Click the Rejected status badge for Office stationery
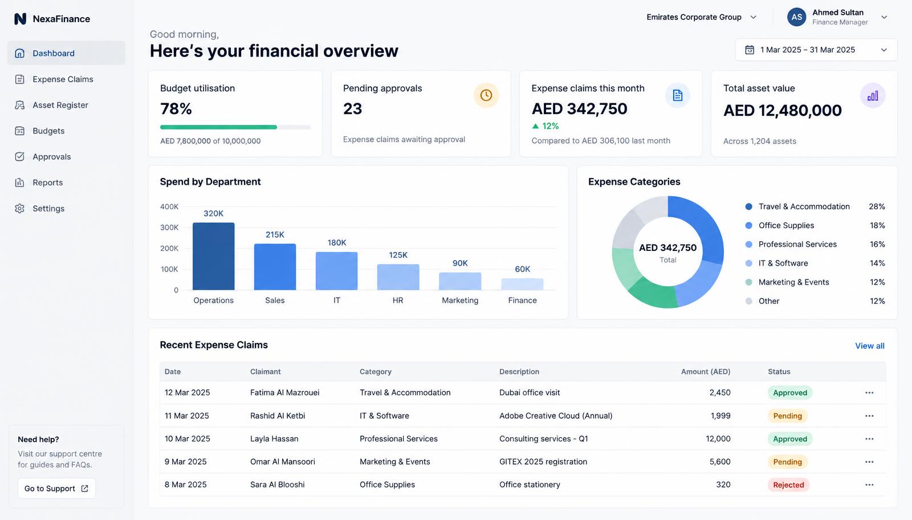912x520 pixels. click(788, 485)
